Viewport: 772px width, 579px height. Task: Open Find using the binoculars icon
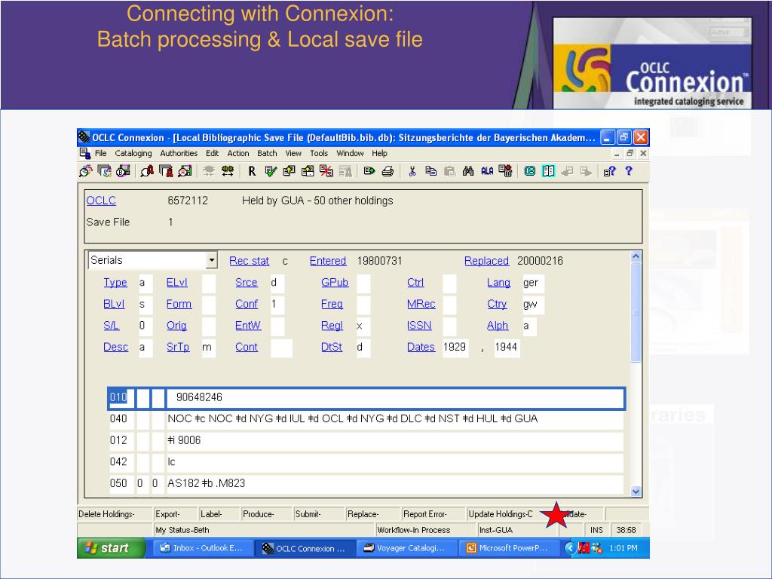(468, 171)
